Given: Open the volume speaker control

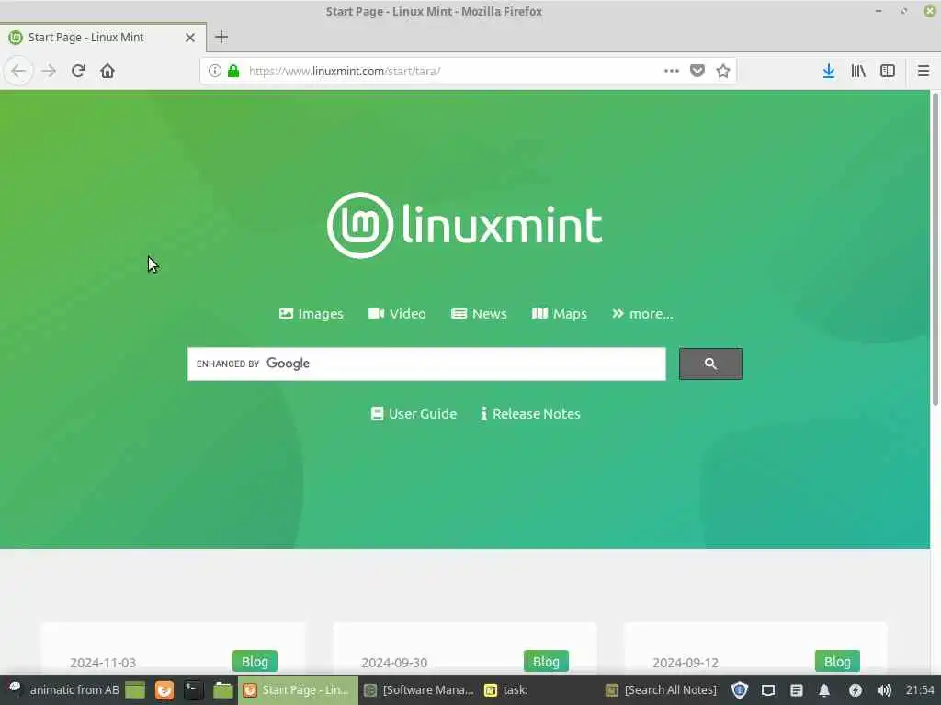Looking at the screenshot, I should point(884,690).
